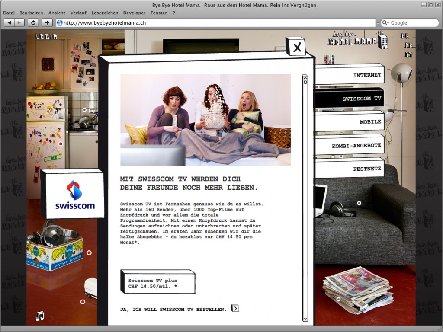Click the headphones on the sofa
Screen dimensions: 443x332
342,210
